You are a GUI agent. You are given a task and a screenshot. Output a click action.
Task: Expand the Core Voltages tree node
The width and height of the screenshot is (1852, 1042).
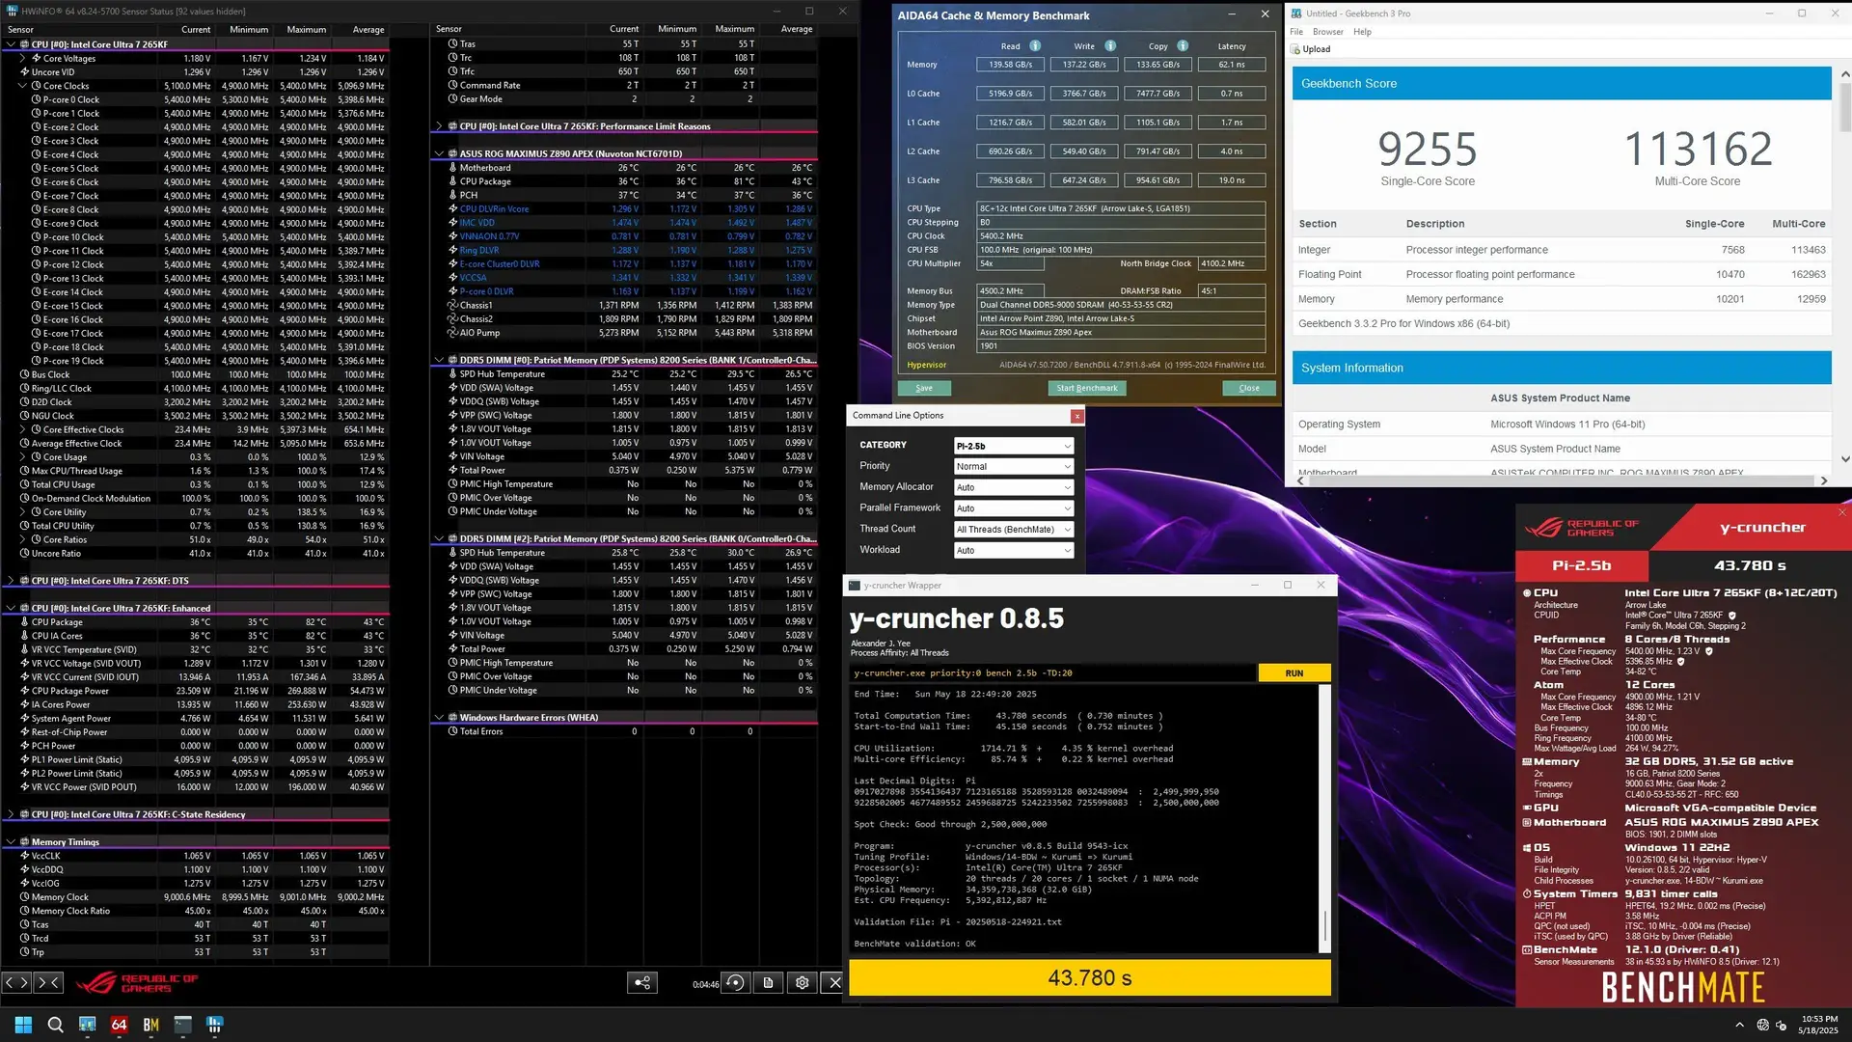click(22, 59)
